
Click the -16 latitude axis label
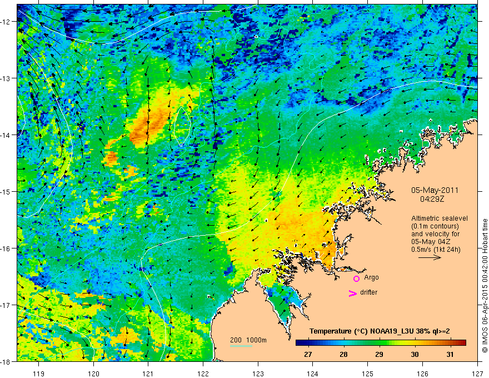(6, 248)
